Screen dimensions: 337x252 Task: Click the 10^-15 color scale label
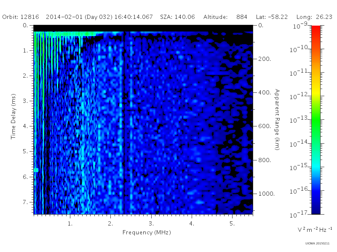click(300, 166)
